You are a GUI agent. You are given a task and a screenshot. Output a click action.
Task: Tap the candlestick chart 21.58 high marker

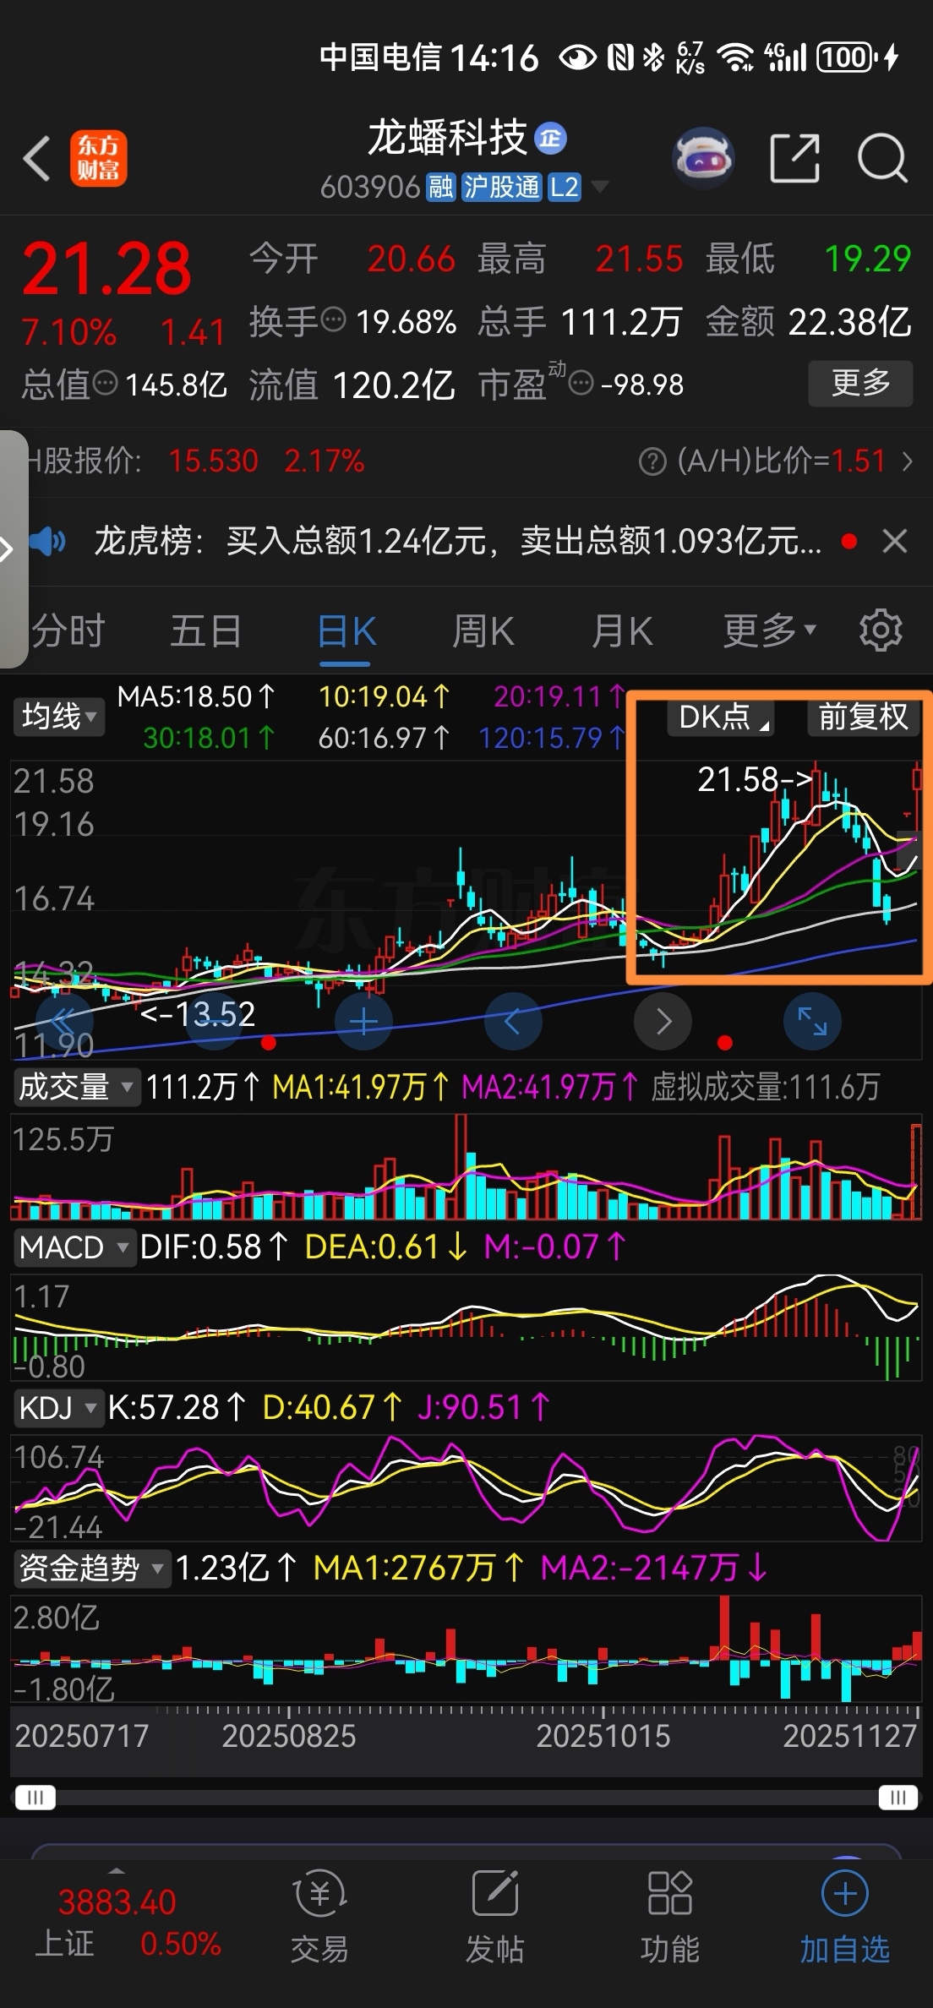click(755, 779)
